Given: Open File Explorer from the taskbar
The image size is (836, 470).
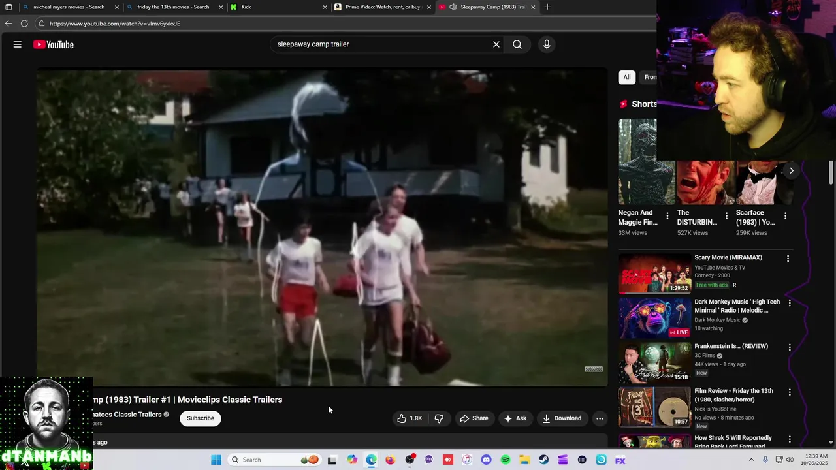Looking at the screenshot, I should [x=524, y=460].
